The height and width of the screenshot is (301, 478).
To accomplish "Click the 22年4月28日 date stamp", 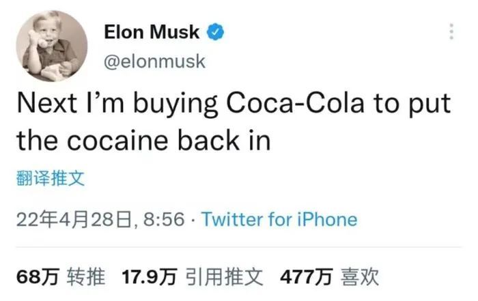I will (x=74, y=219).
